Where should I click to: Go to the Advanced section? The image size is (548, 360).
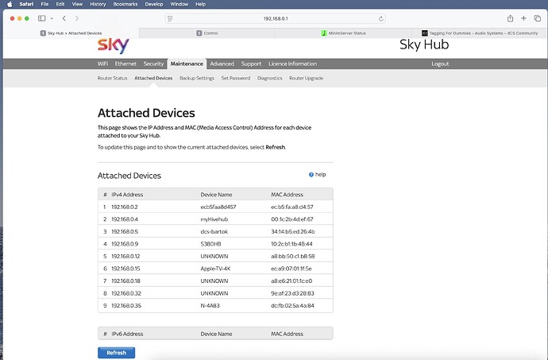pyautogui.click(x=222, y=64)
